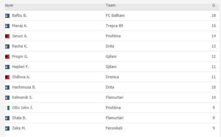Click the Nigeria flag beside Otto John J.

(7, 108)
